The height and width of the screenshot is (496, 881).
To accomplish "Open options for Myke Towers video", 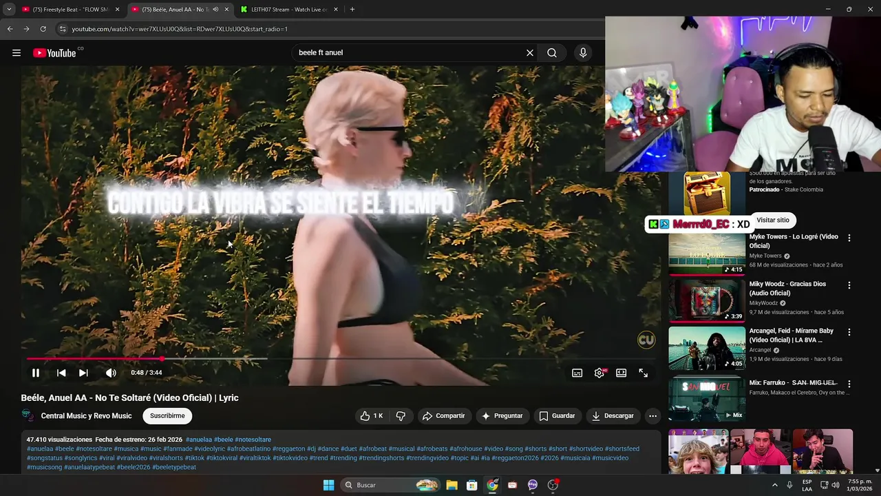I will coord(849,238).
